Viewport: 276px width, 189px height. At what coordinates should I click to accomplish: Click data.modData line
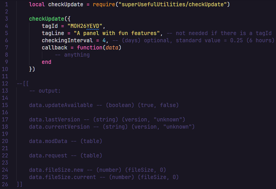(65, 141)
